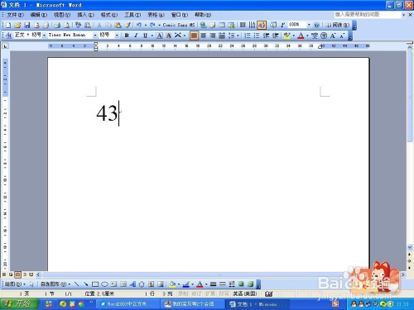Click the Redo arrow icon
This screenshot has height=310, width=414.
coord(152,26)
